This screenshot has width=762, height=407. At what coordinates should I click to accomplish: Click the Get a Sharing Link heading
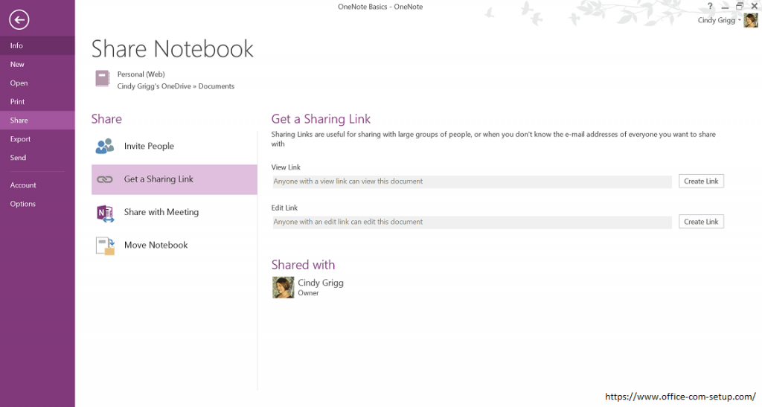point(321,119)
